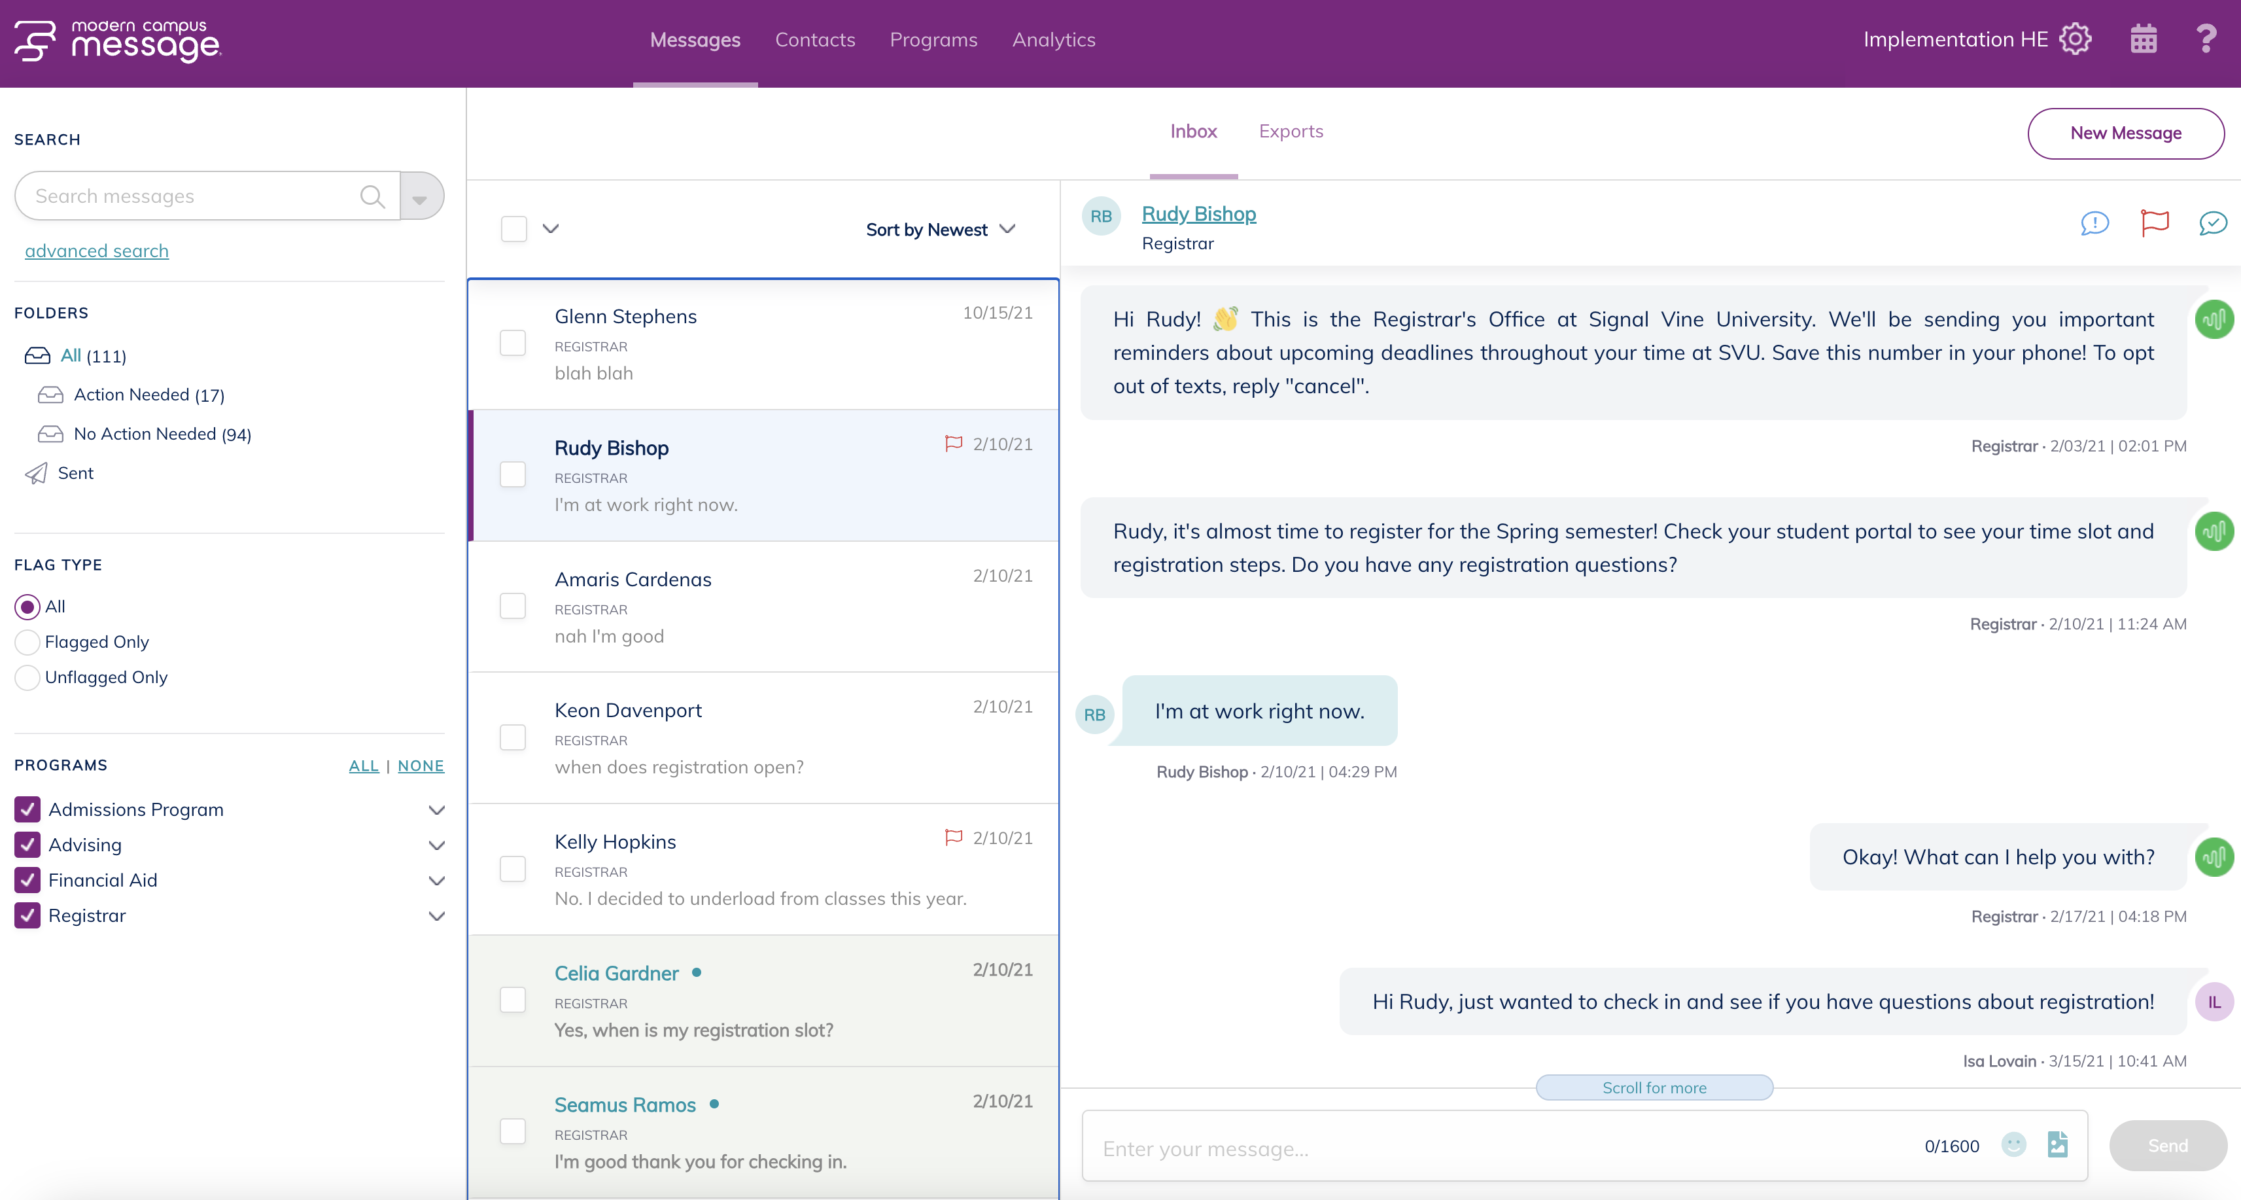
Task: Open the bulk select dropdown above message list
Action: [x=551, y=228]
